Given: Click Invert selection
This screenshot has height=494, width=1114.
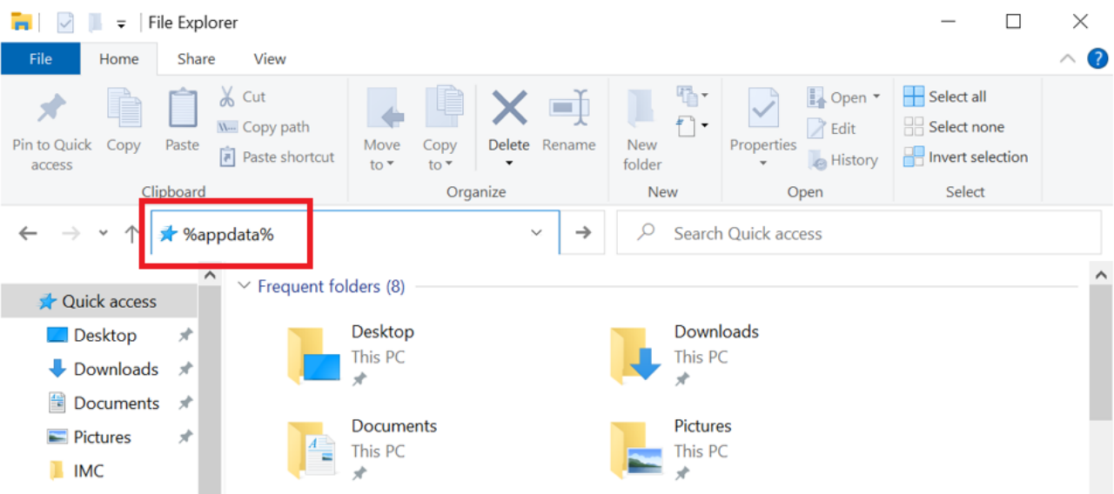Looking at the screenshot, I should pos(966,157).
